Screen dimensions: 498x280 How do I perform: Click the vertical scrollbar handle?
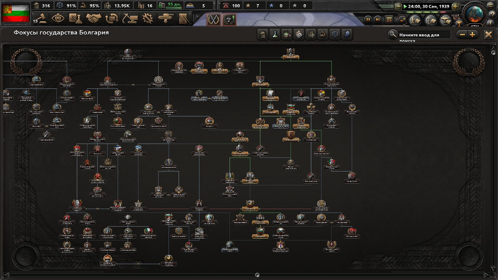pyautogui.click(x=493, y=52)
